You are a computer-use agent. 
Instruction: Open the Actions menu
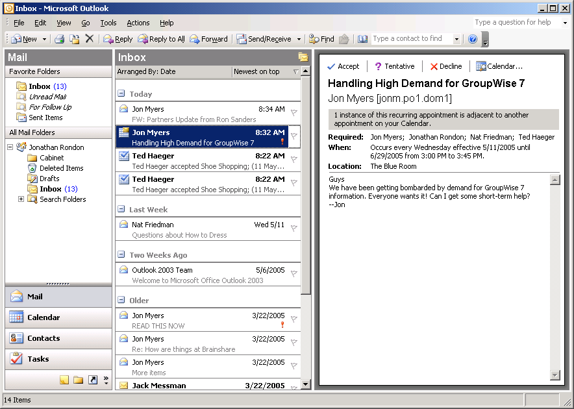[138, 23]
